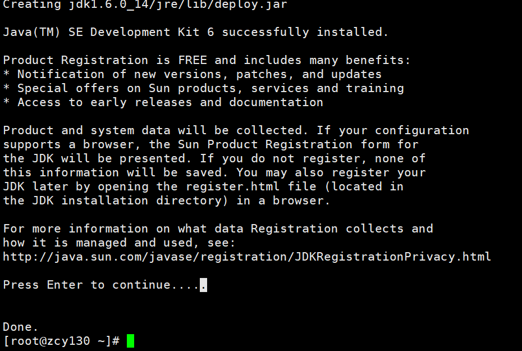The height and width of the screenshot is (351, 522).
Task: Click the 'Product Registration is FREE' line
Action: (x=207, y=60)
